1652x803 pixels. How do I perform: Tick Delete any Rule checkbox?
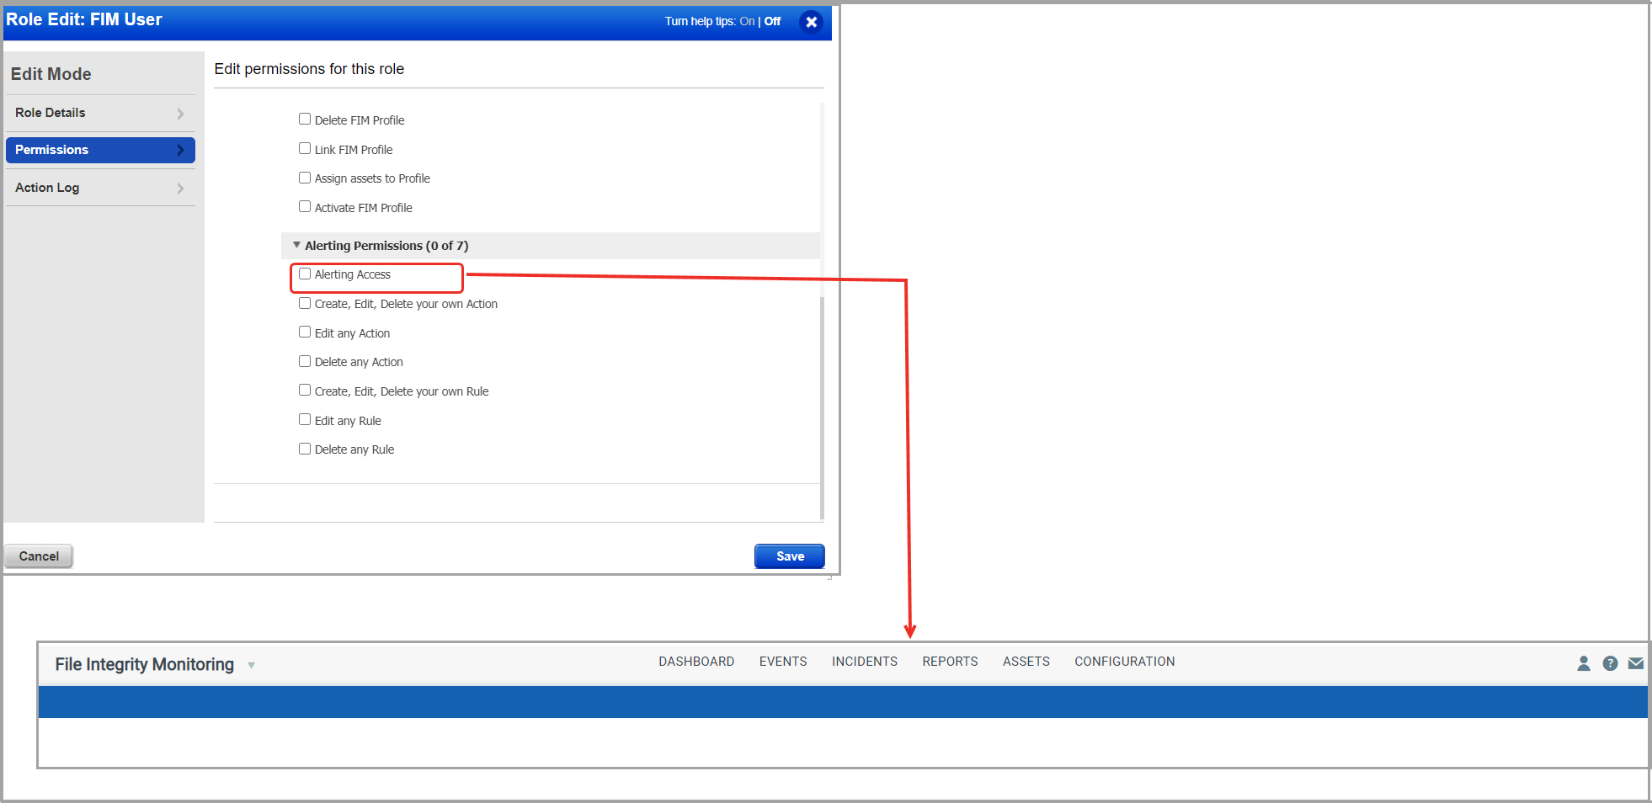click(x=305, y=449)
